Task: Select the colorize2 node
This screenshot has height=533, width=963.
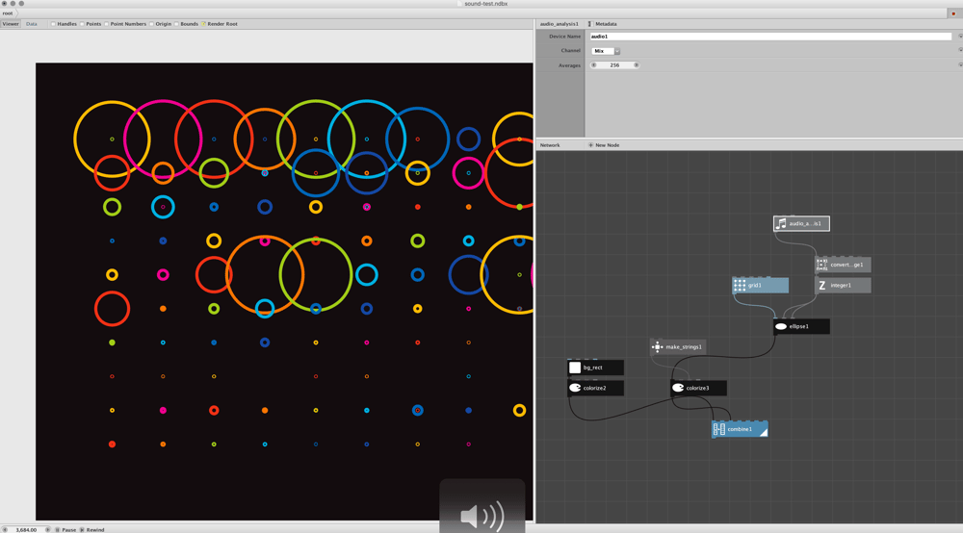Action: tap(596, 389)
